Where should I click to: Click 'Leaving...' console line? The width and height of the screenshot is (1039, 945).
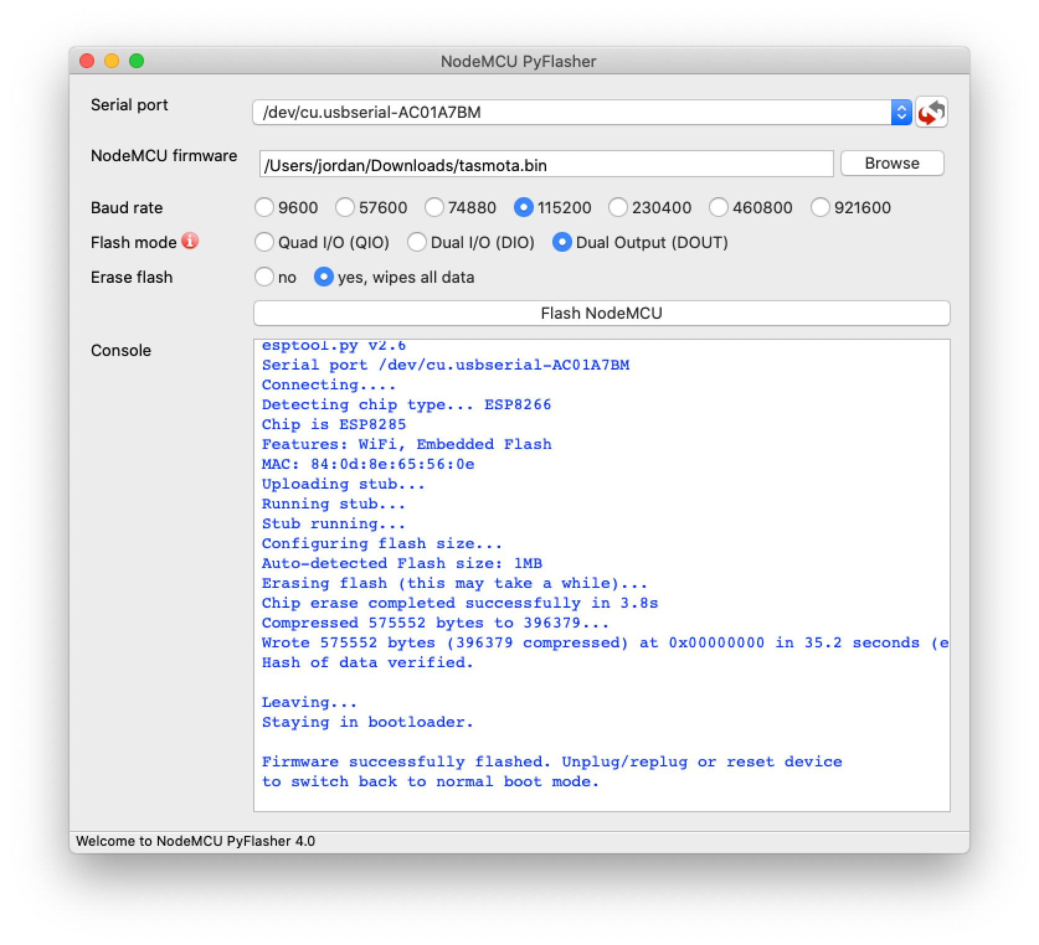tap(309, 702)
